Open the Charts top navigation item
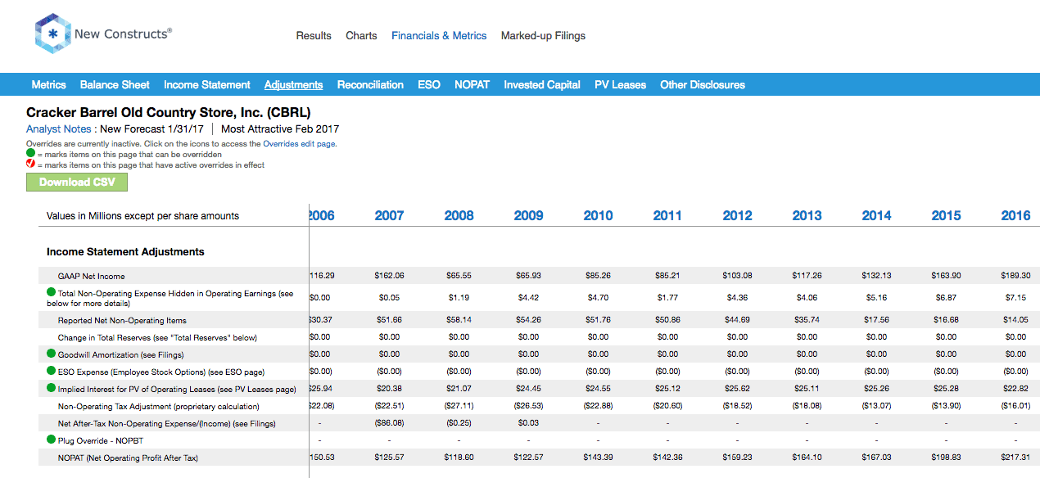Image resolution: width=1040 pixels, height=478 pixels. point(361,36)
